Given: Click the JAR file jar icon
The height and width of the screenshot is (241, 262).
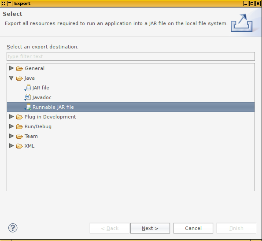Looking at the screenshot, I should click(x=28, y=88).
